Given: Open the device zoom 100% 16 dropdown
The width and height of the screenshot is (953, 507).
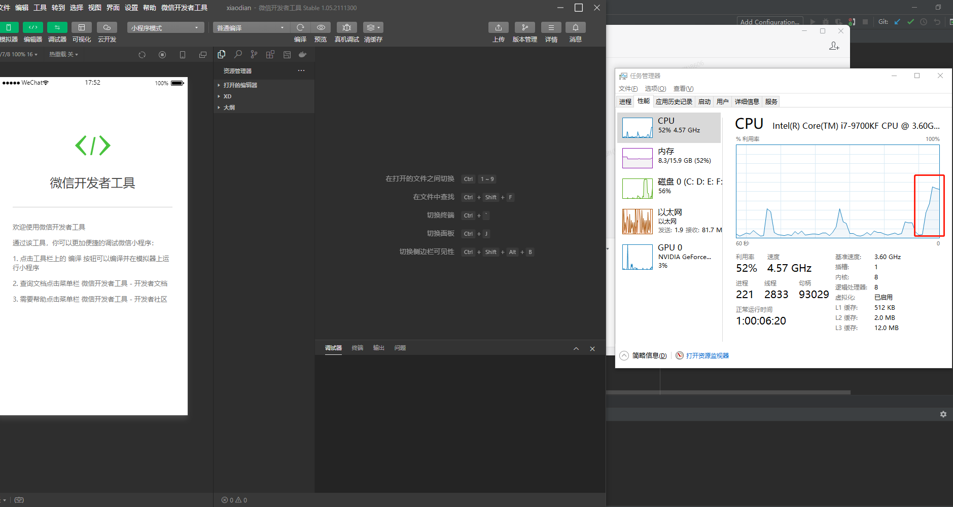Looking at the screenshot, I should [19, 54].
